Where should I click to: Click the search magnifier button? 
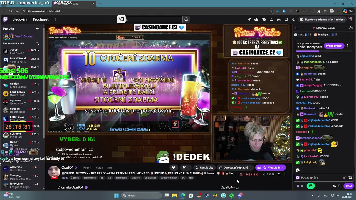click(x=186, y=19)
